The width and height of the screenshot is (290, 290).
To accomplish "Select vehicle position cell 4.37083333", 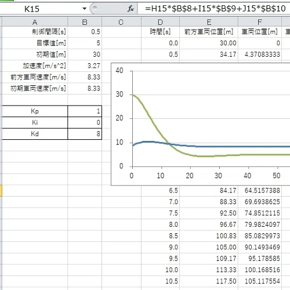I will point(260,55).
